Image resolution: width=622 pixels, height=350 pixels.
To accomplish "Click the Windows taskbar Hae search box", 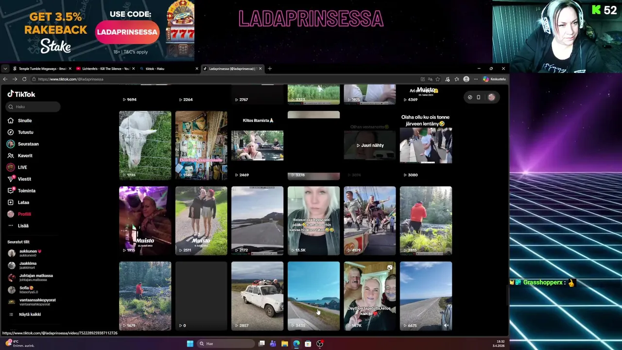I will point(226,344).
